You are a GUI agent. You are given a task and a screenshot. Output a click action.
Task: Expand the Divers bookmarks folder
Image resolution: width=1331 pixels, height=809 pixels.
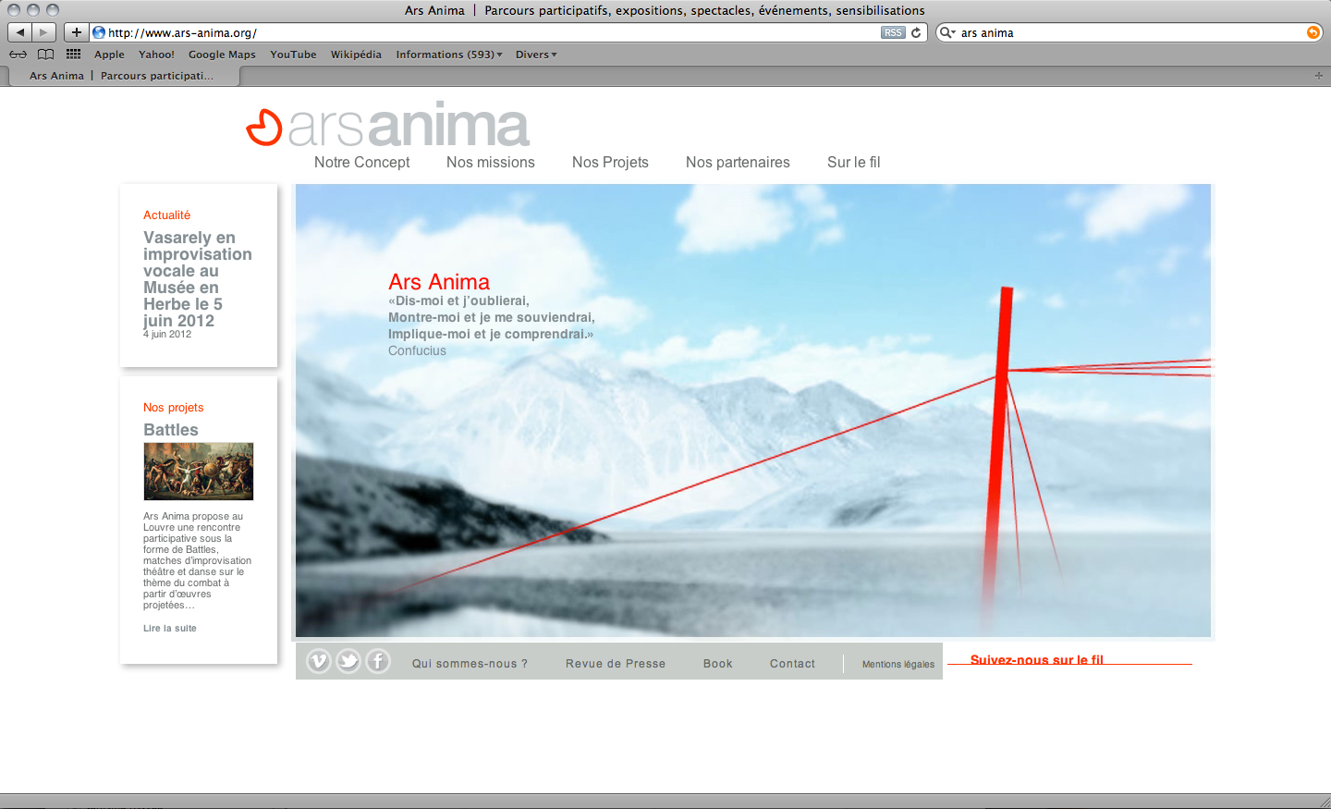[536, 55]
